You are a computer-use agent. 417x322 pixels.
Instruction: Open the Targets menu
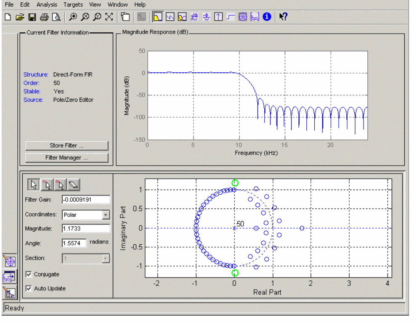tap(73, 5)
